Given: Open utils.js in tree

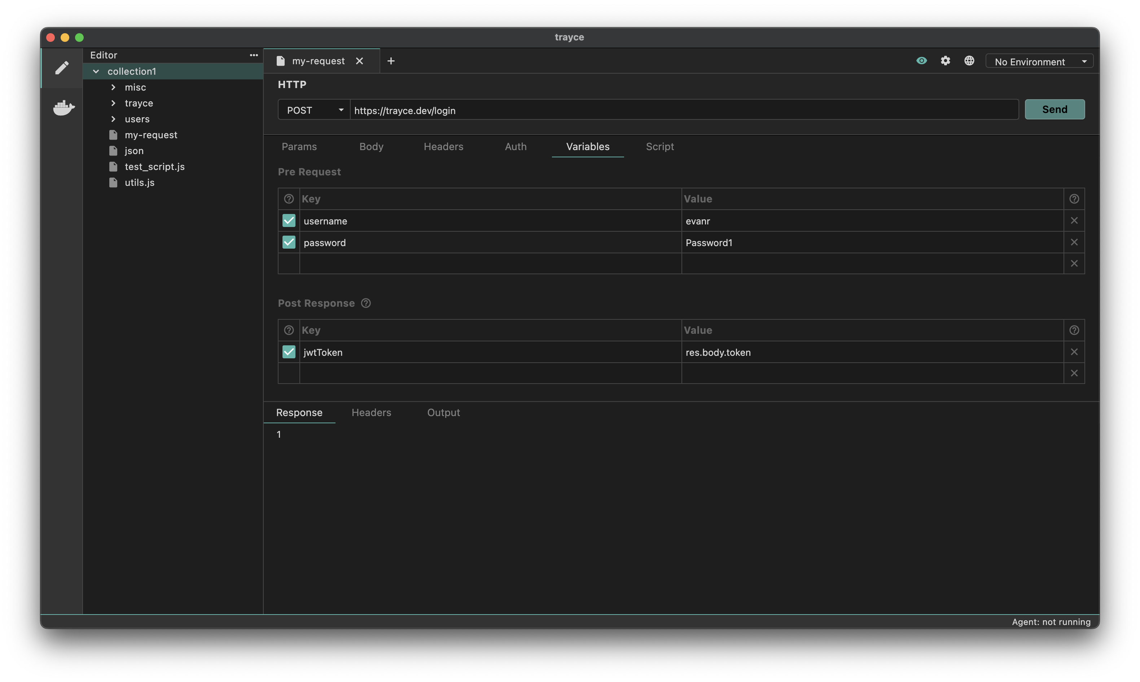Looking at the screenshot, I should [x=139, y=183].
